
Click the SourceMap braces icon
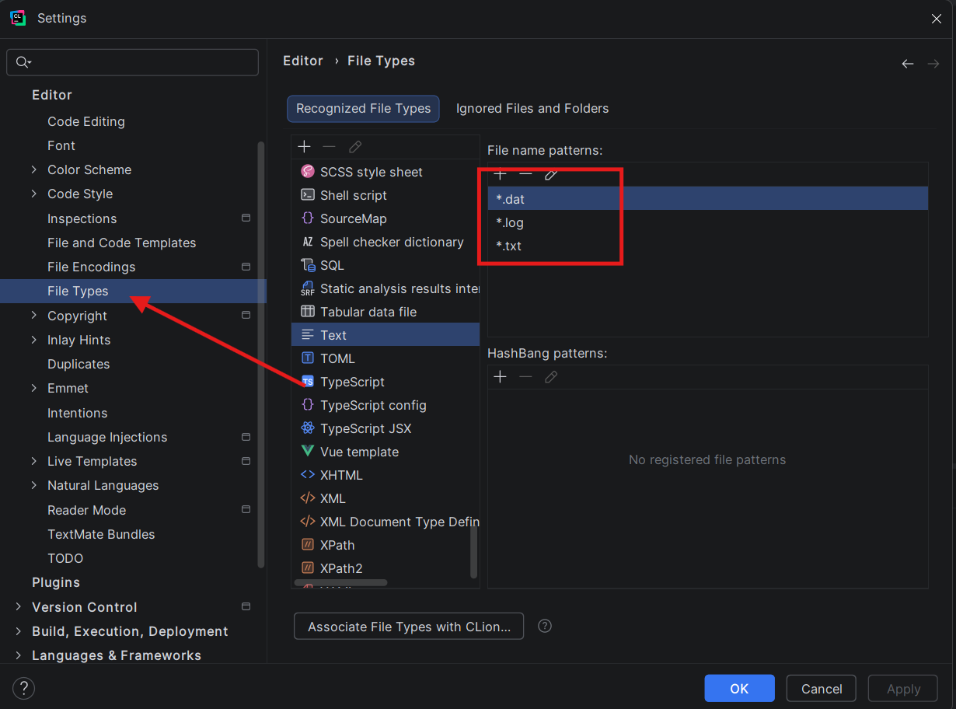[308, 218]
